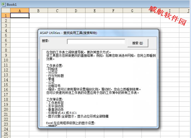The height and width of the screenshot is (138, 191).
Task: Click cell A10 in the worksheet
Action: [20, 60]
